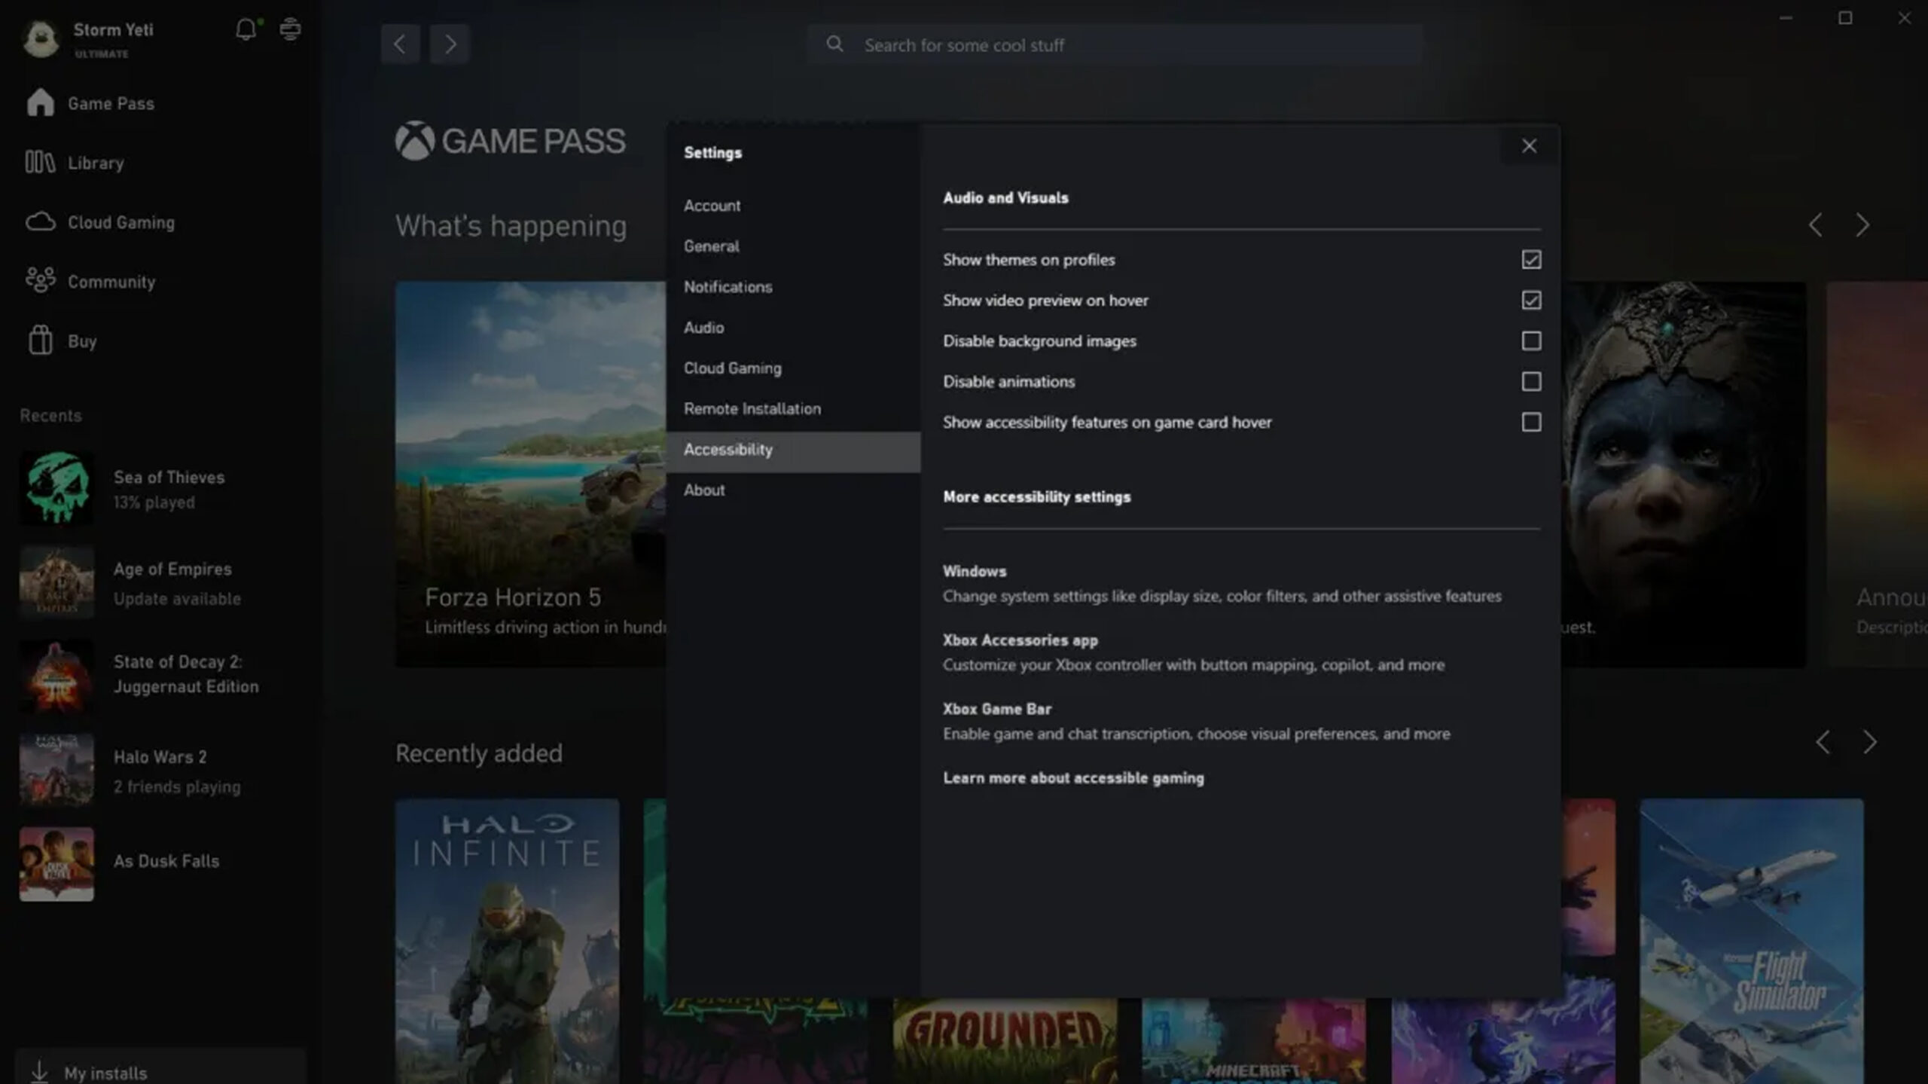Switch to the Notifications settings section
This screenshot has height=1084, width=1928.
pyautogui.click(x=728, y=286)
